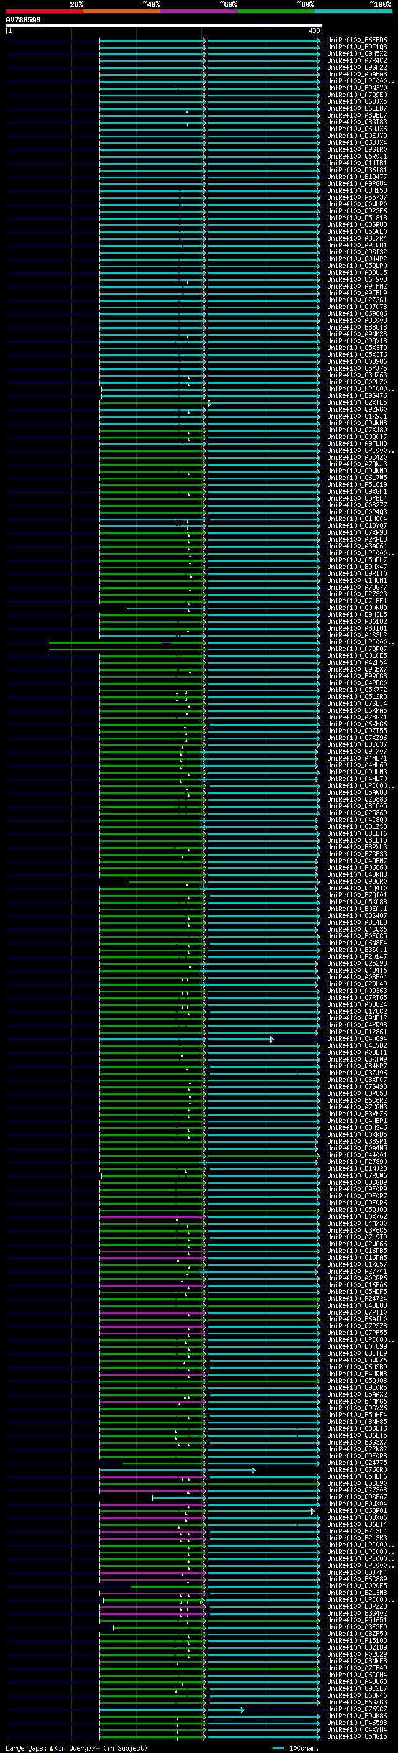Select the query ID AV780593
Screen dimensions: 398x1753
pyautogui.click(x=23, y=20)
